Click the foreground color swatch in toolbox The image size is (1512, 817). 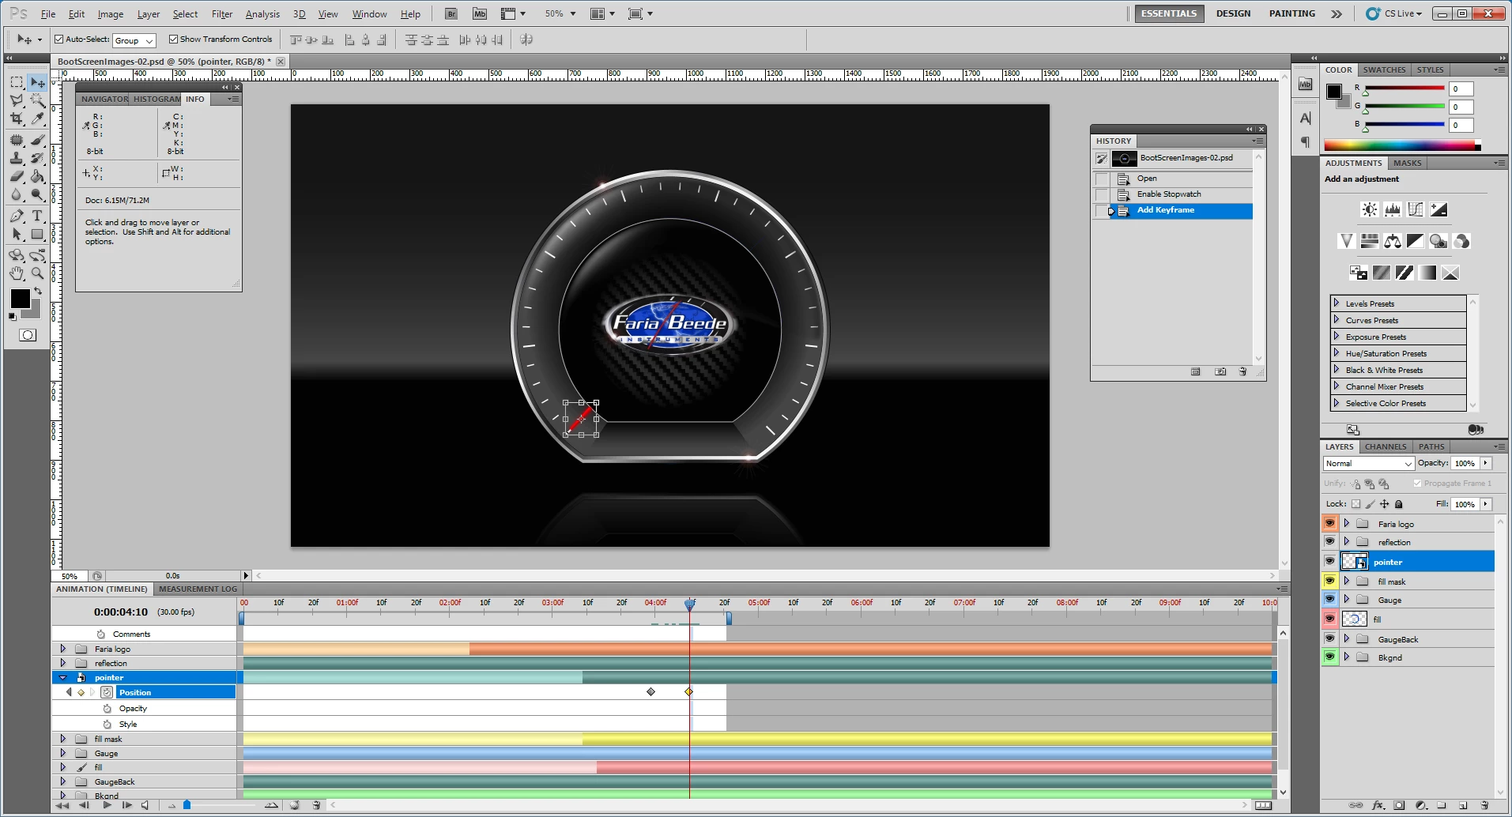(x=20, y=299)
